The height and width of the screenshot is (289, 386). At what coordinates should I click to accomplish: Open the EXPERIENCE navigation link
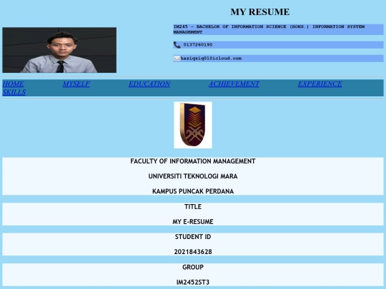[320, 84]
